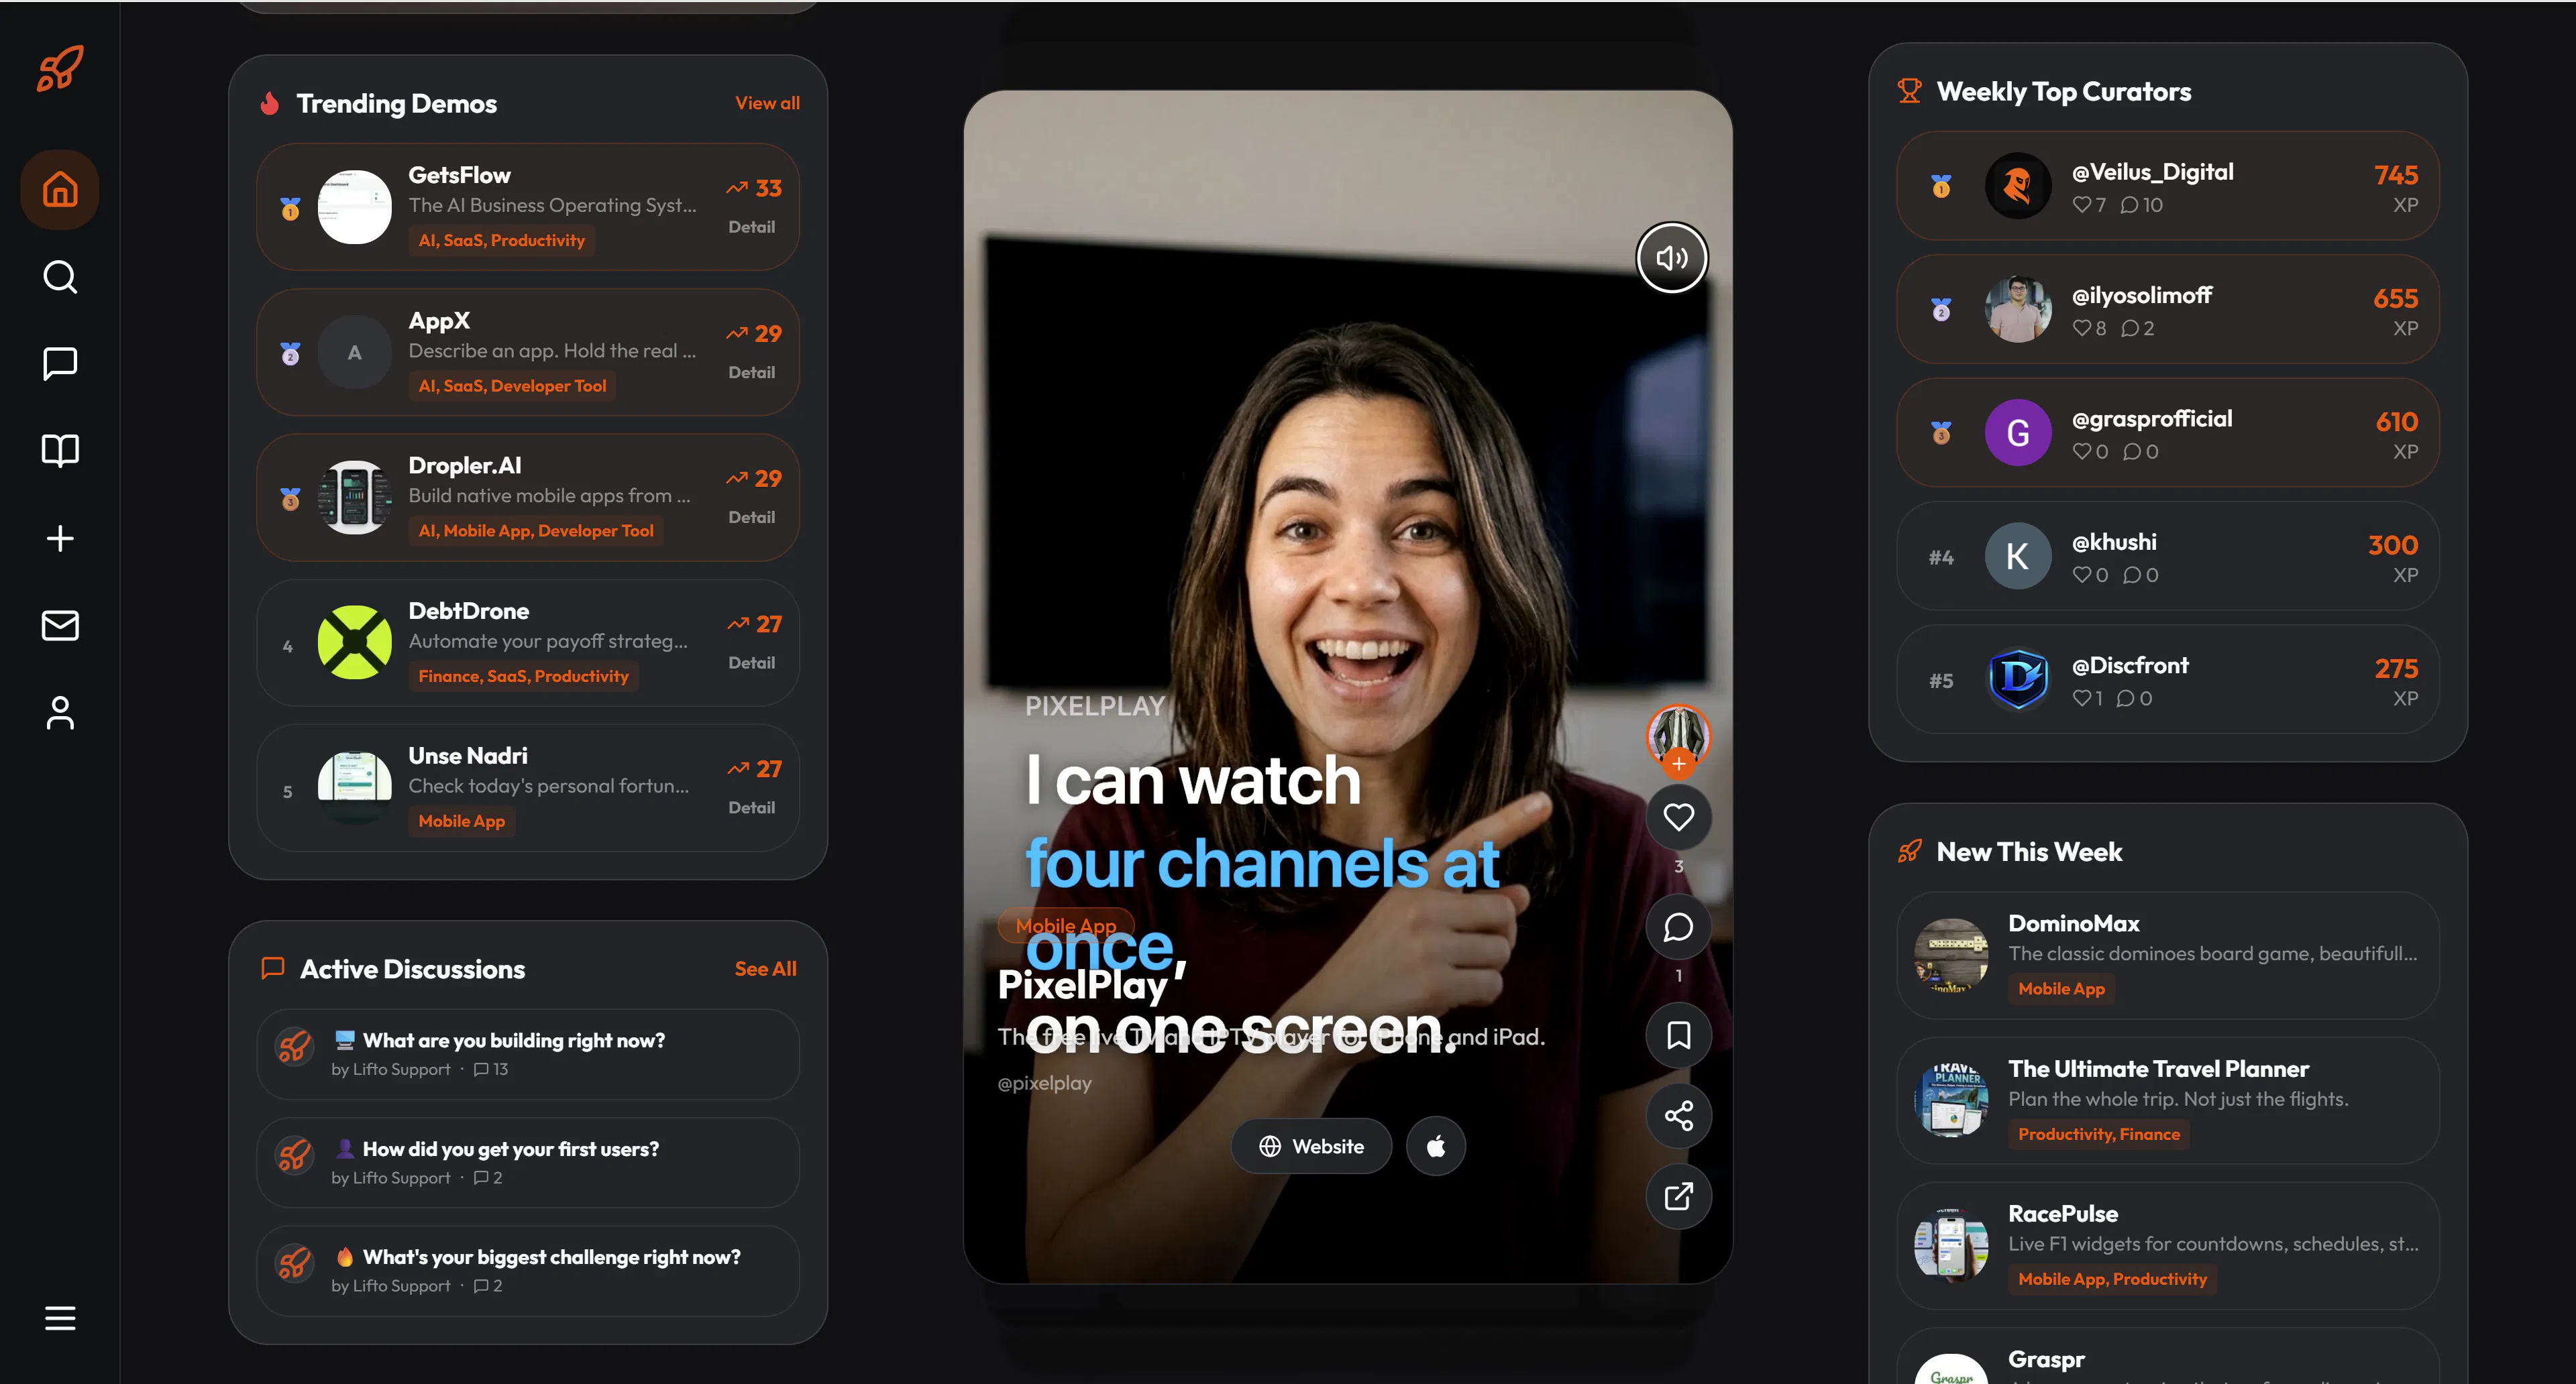Image resolution: width=2576 pixels, height=1384 pixels.
Task: Open the GetsFlow title
Action: pos(459,175)
